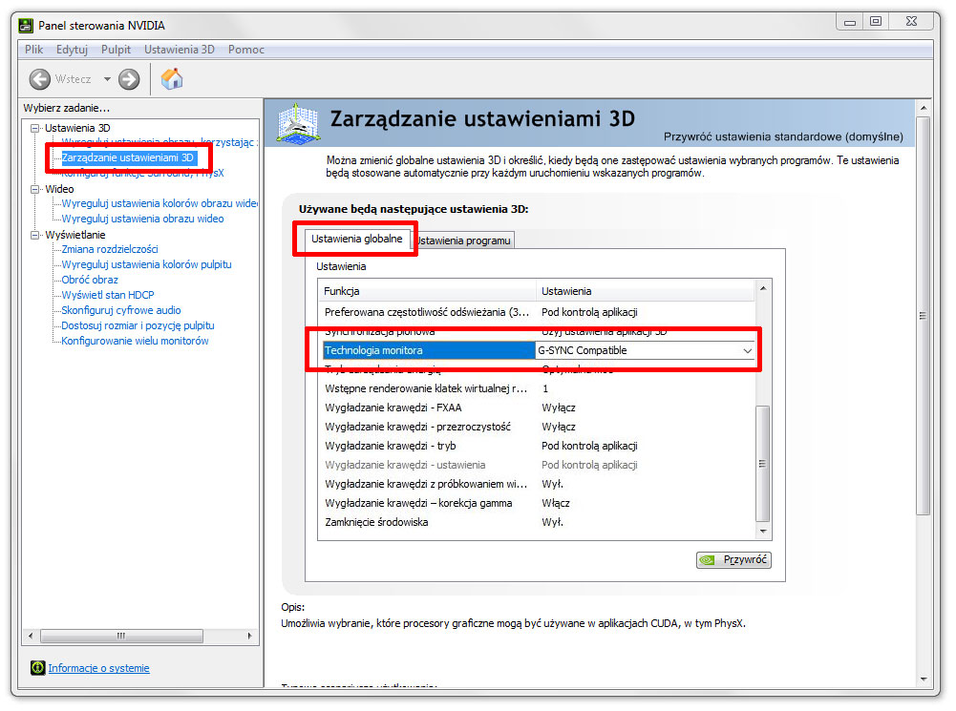This screenshot has height=711, width=956.
Task: Click the Forward arrow icon in the toolbar
Action: 129,79
